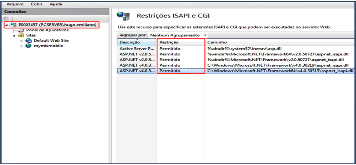Click the Conexões panel header
The height and width of the screenshot is (165, 356).
pos(54,12)
